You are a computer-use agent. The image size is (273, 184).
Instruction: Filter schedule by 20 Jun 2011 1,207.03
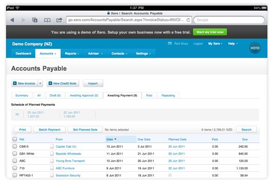point(35,115)
